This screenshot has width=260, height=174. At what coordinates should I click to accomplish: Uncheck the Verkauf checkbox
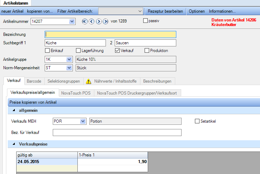coord(118,51)
